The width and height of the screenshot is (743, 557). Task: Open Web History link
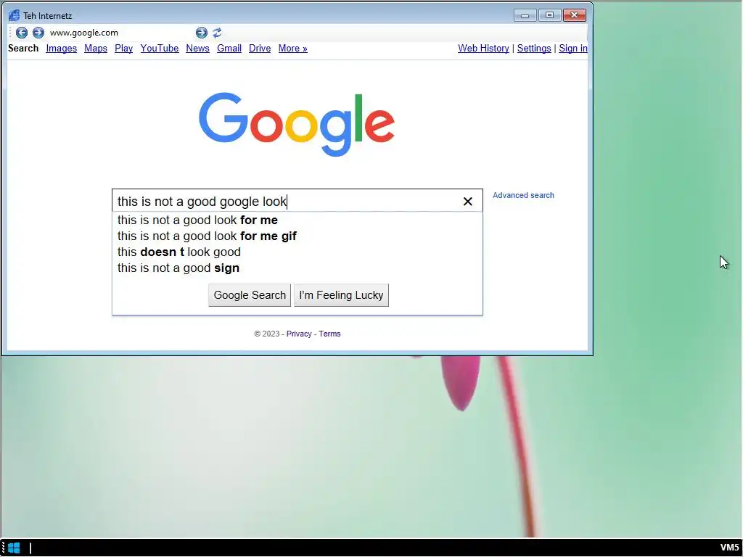coord(483,49)
